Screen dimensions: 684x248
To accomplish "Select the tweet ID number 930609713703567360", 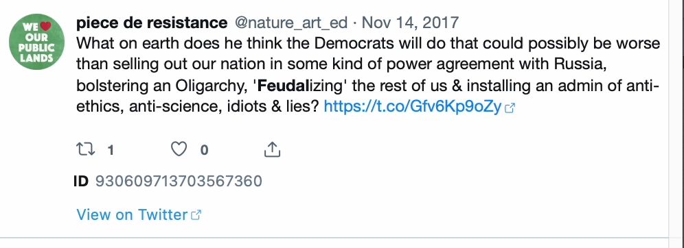I will click(179, 181).
